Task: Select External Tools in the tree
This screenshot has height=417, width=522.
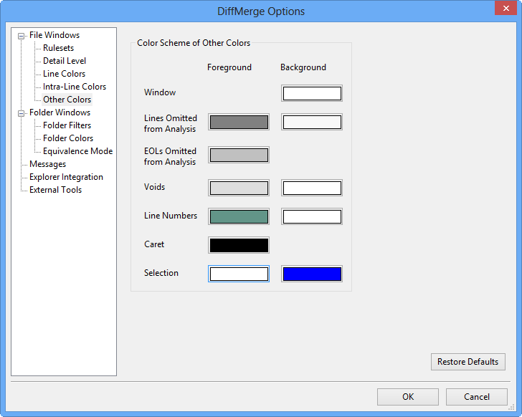Action: pos(55,190)
